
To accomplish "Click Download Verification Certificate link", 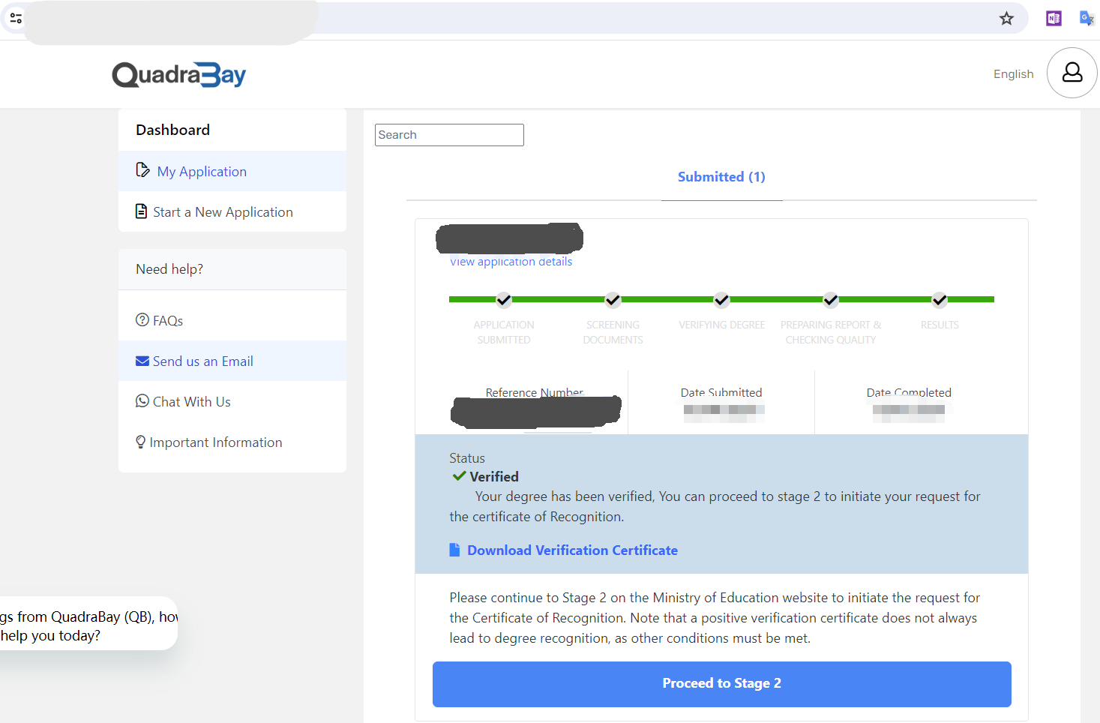I will (572, 550).
